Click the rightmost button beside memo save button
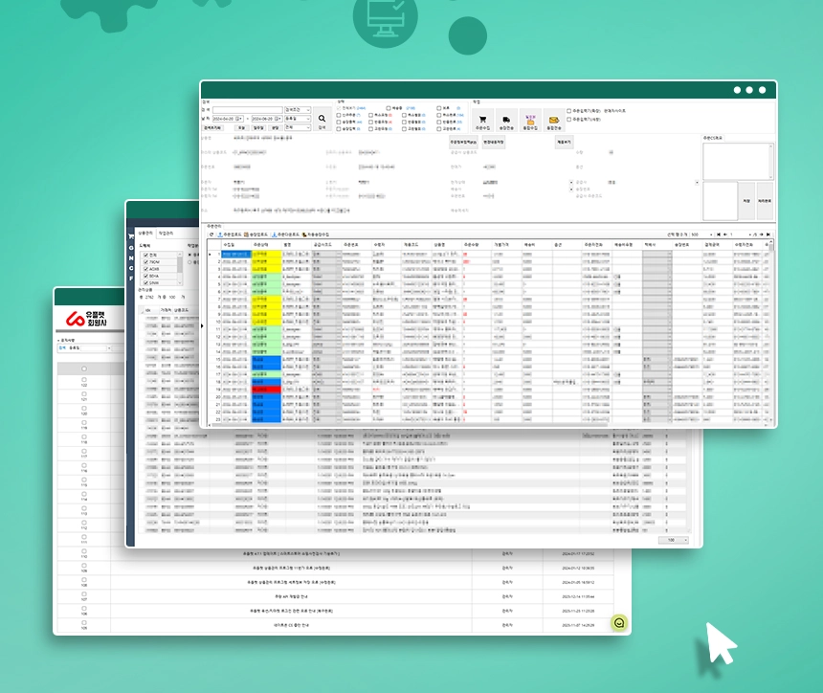The height and width of the screenshot is (693, 823). pyautogui.click(x=765, y=201)
